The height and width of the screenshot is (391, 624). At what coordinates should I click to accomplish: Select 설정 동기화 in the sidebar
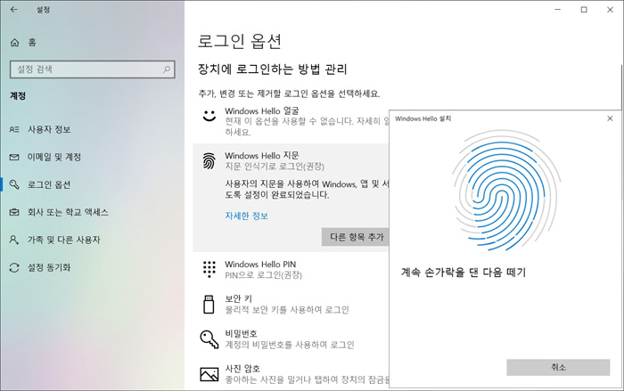pyautogui.click(x=93, y=267)
